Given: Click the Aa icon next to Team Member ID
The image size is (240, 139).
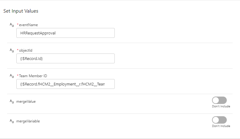Looking at the screenshot, I should click(x=12, y=76).
